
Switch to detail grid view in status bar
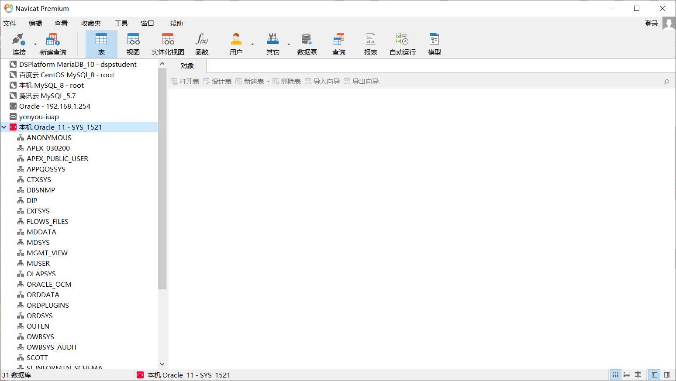[638, 375]
